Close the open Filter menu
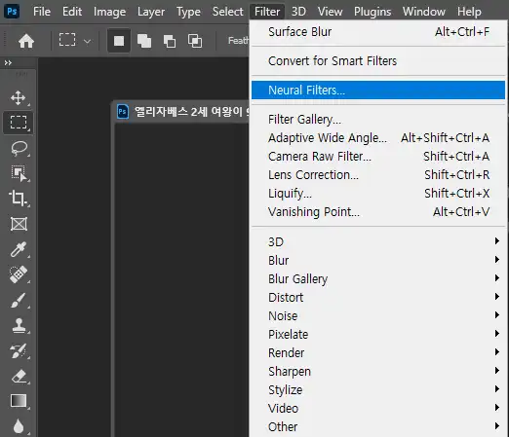 [x=267, y=12]
